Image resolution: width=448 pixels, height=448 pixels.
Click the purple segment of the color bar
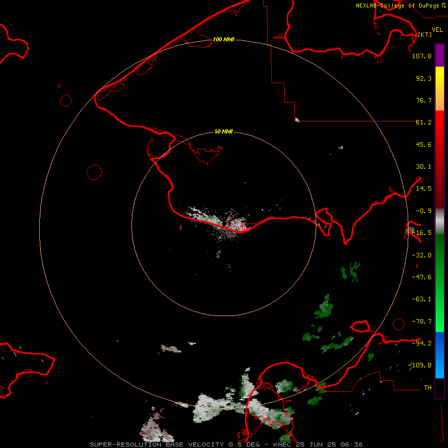point(440,55)
